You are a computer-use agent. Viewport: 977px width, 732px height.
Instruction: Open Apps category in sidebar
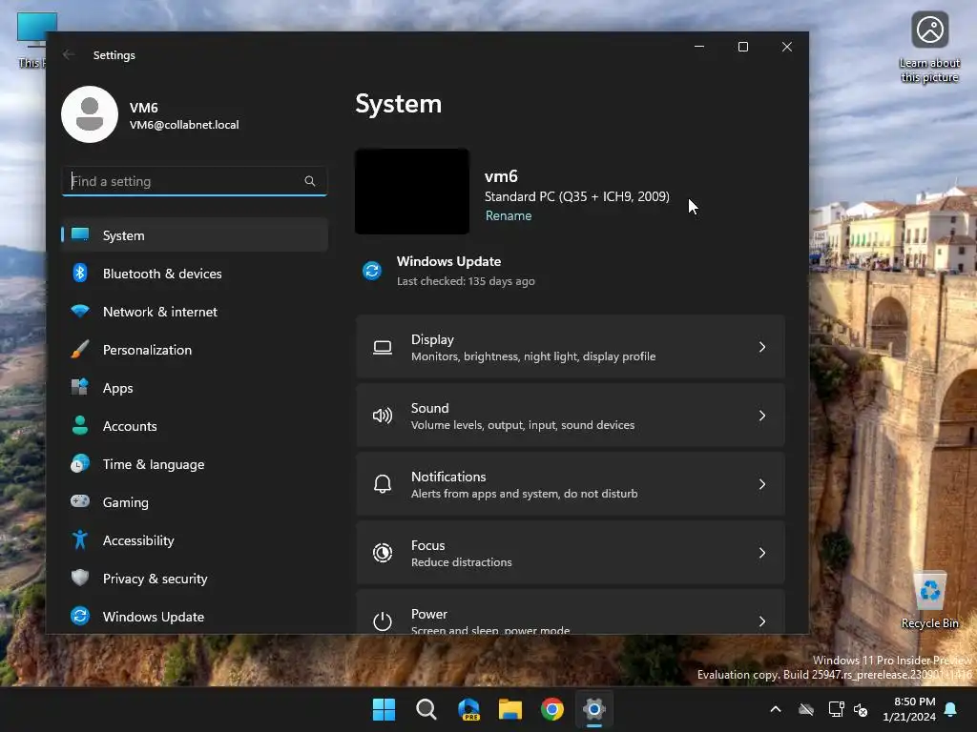pos(195,388)
